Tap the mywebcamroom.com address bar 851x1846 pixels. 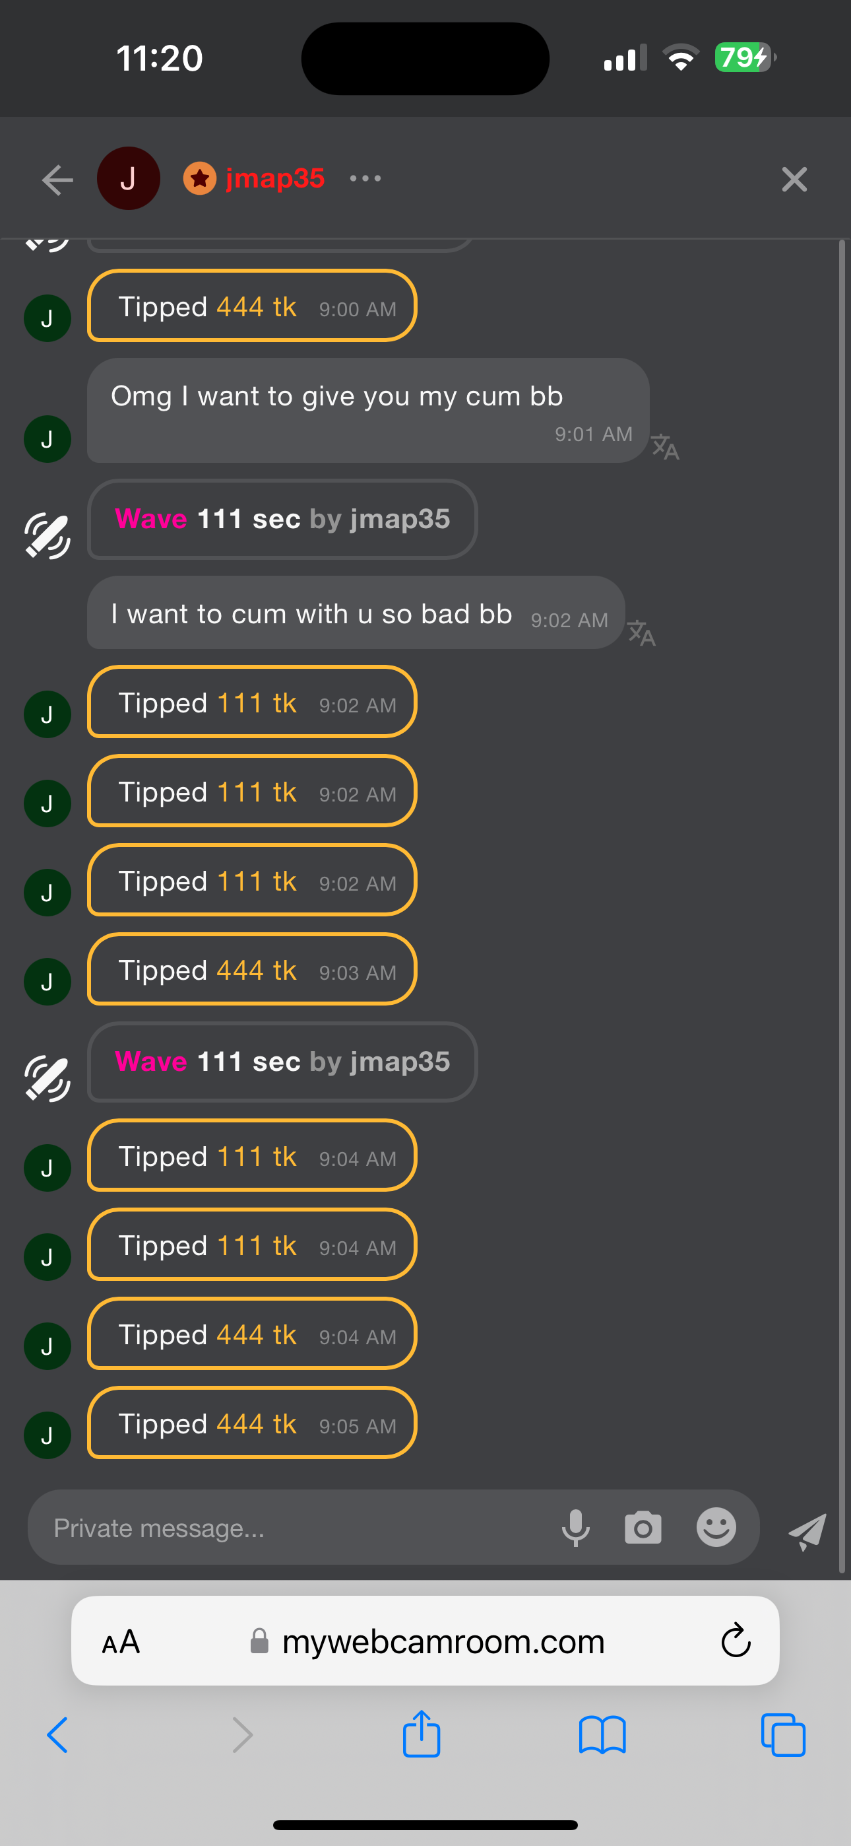[443, 1641]
